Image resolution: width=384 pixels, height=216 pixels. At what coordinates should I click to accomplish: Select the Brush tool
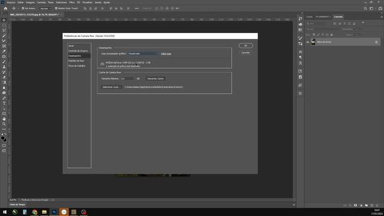(x=4, y=62)
